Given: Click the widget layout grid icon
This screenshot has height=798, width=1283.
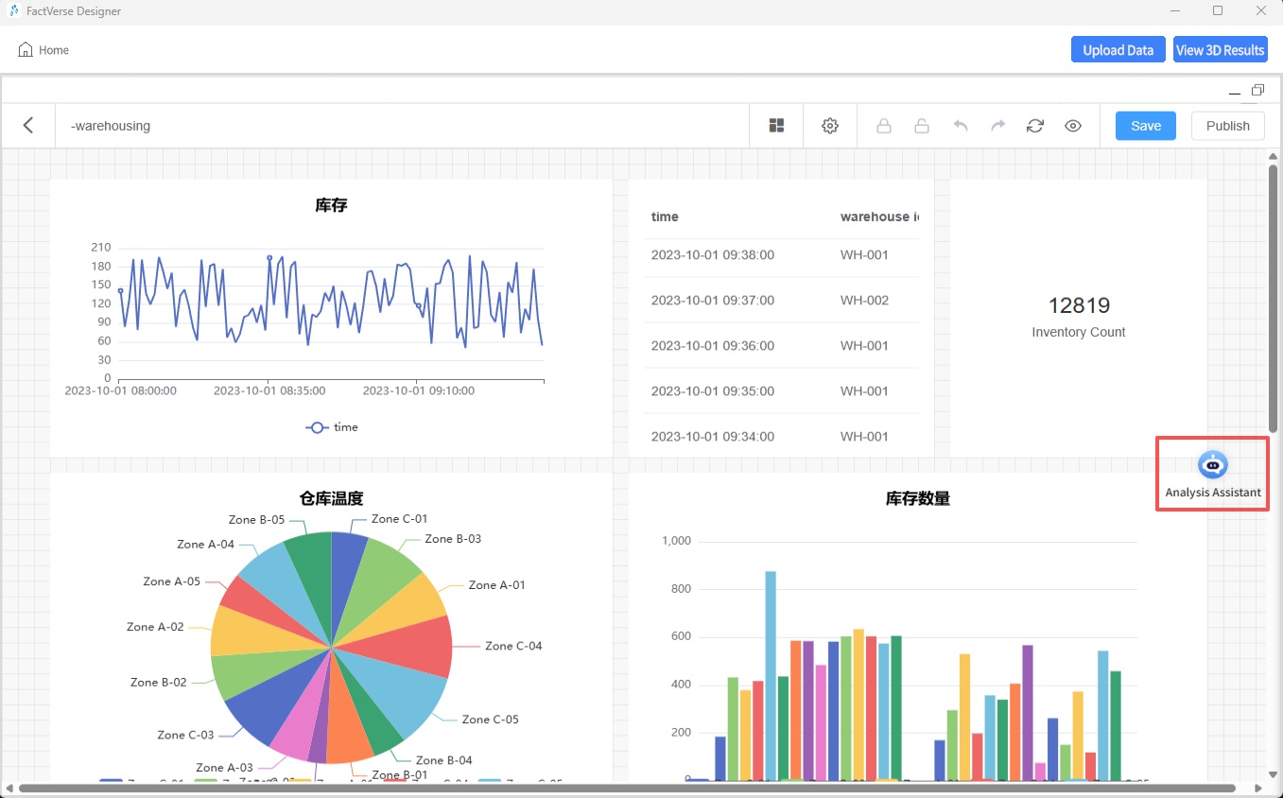Looking at the screenshot, I should coord(775,125).
